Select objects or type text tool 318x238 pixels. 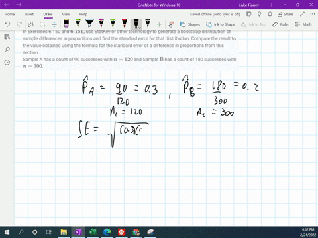tap(31, 24)
